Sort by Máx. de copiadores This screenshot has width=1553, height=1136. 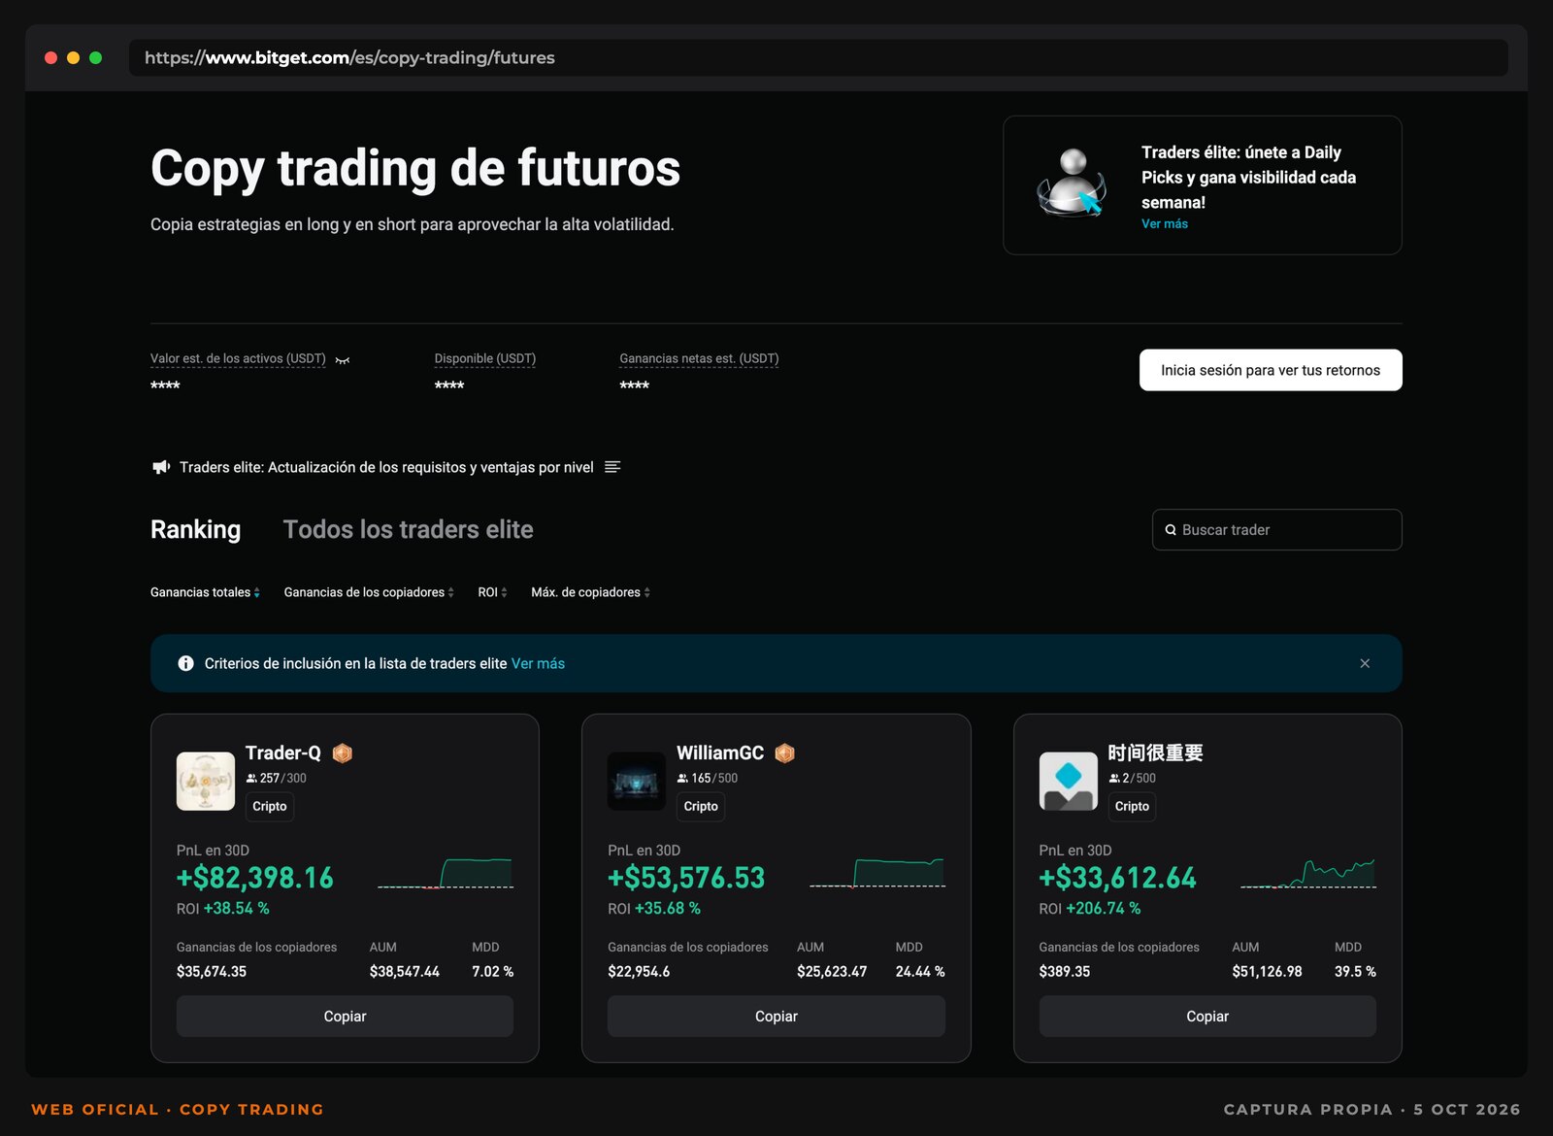(x=590, y=592)
